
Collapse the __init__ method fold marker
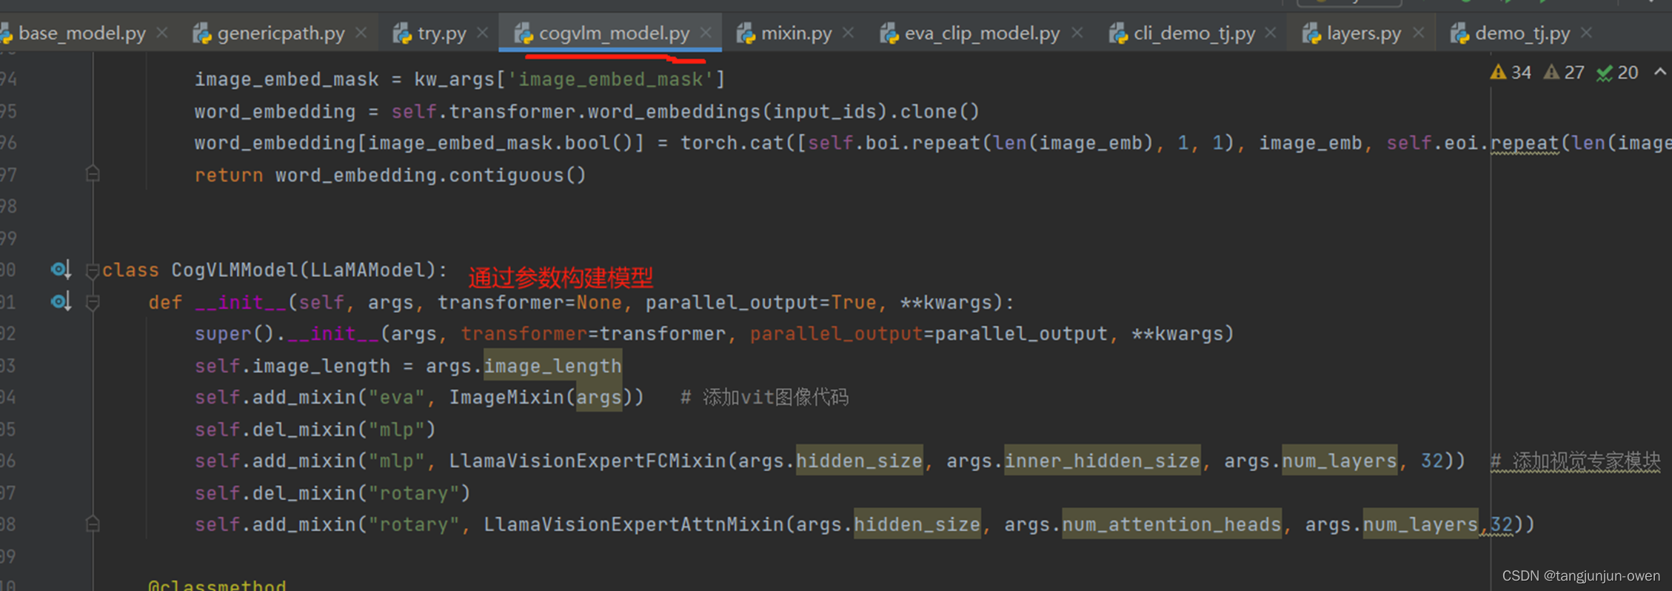[x=93, y=303]
